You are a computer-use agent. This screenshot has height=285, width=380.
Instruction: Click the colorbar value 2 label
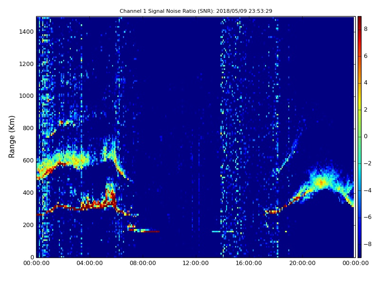(x=366, y=110)
